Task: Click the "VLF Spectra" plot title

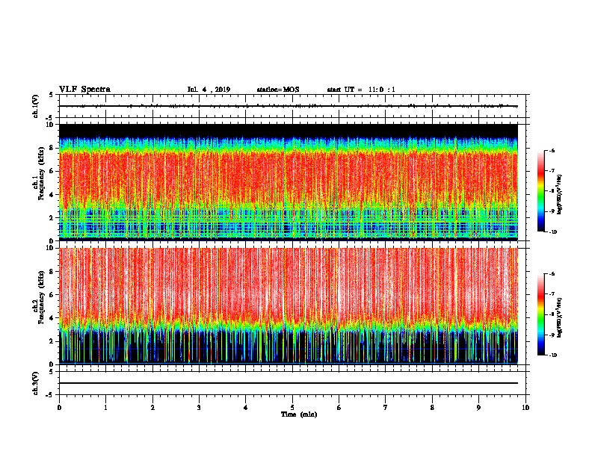Action: pos(84,90)
